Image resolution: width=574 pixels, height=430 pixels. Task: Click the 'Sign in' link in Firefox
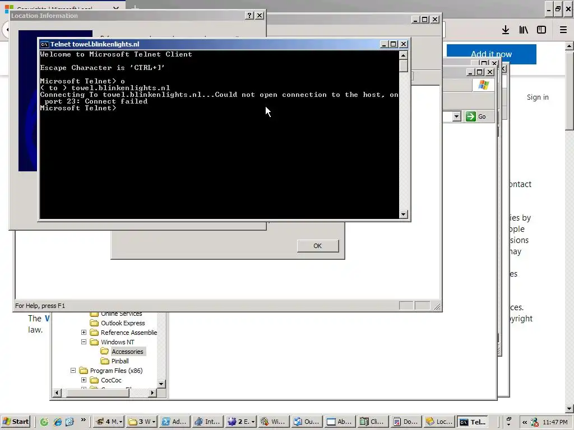[538, 97]
